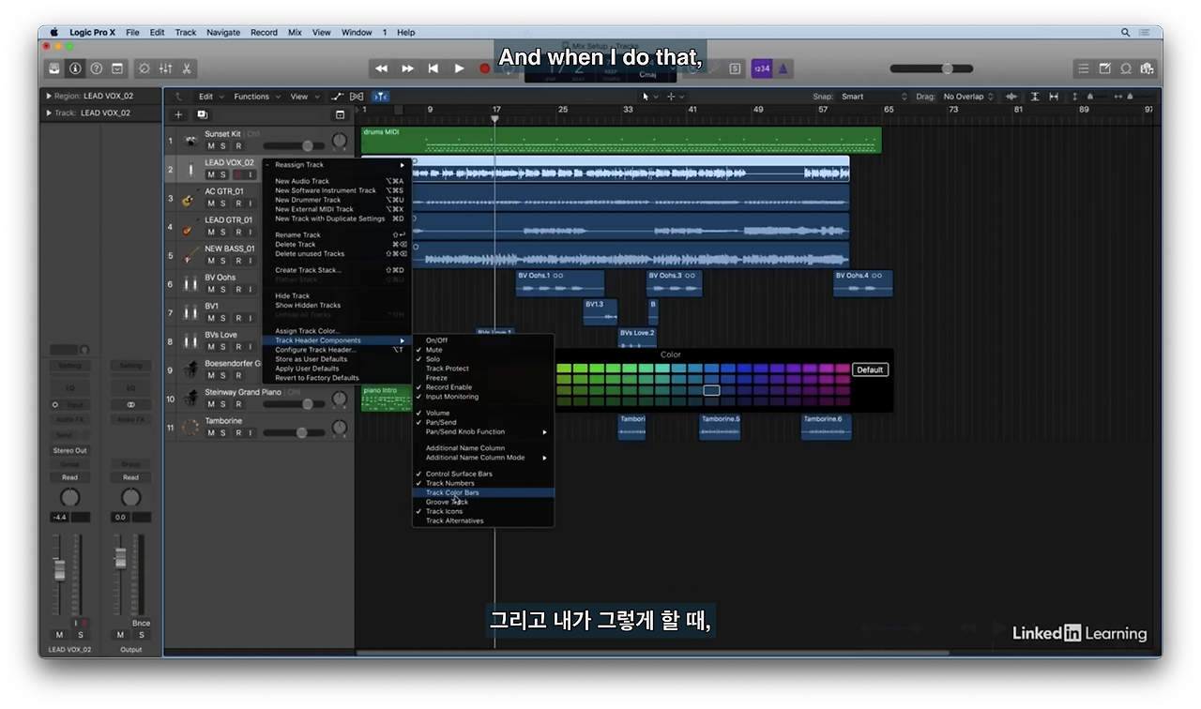Viewport: 1201px width, 709px height.
Task: Click the horizontal auto zoom icon
Action: pos(1055,97)
